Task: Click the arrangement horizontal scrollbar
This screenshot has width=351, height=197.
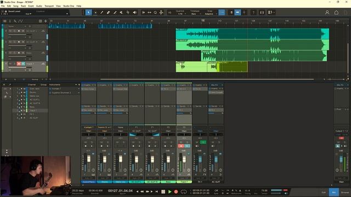Action: tap(207, 79)
